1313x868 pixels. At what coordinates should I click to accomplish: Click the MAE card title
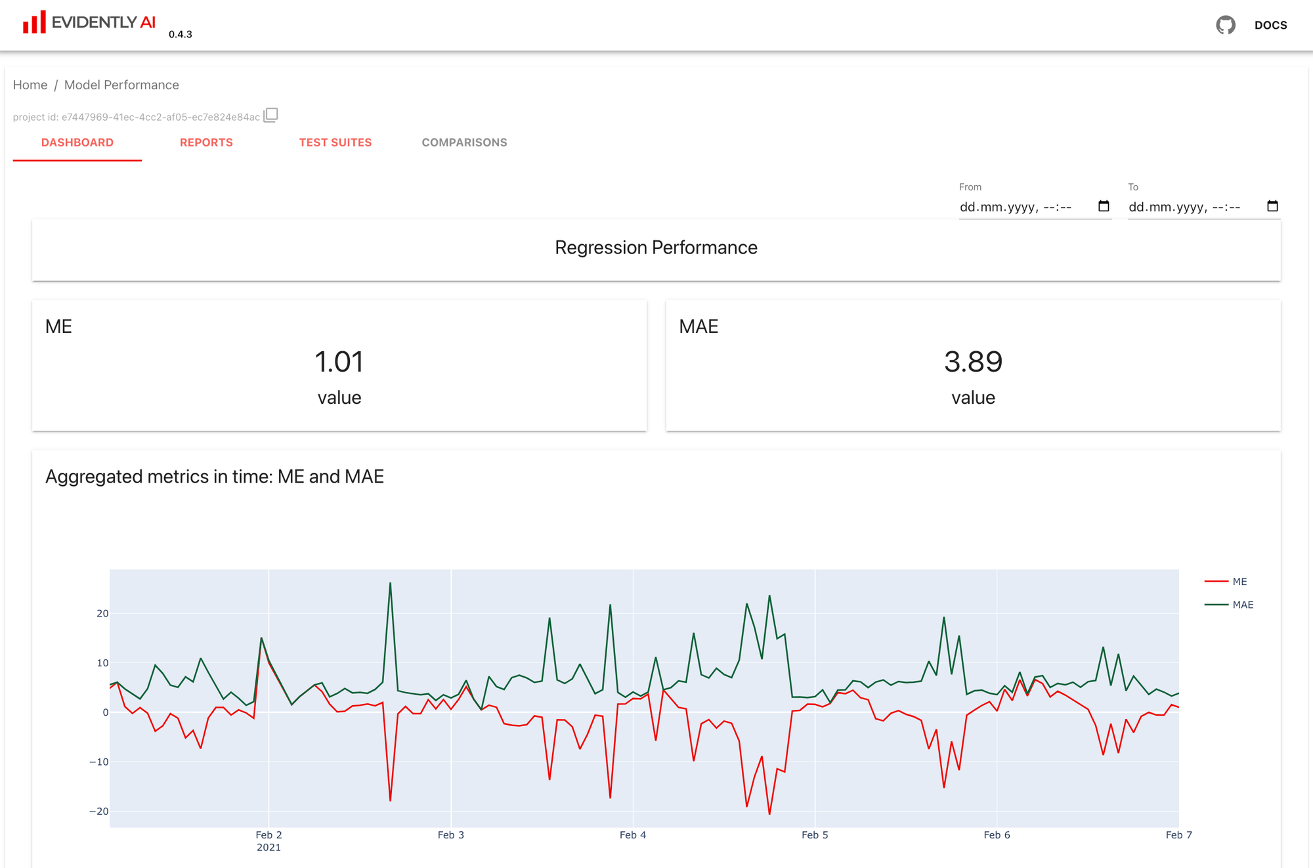point(699,326)
